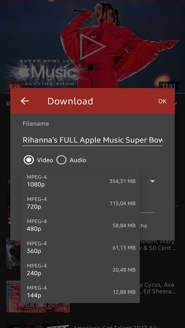
Task: Open the halftime show related video thumbnail
Action: (x=14, y=253)
